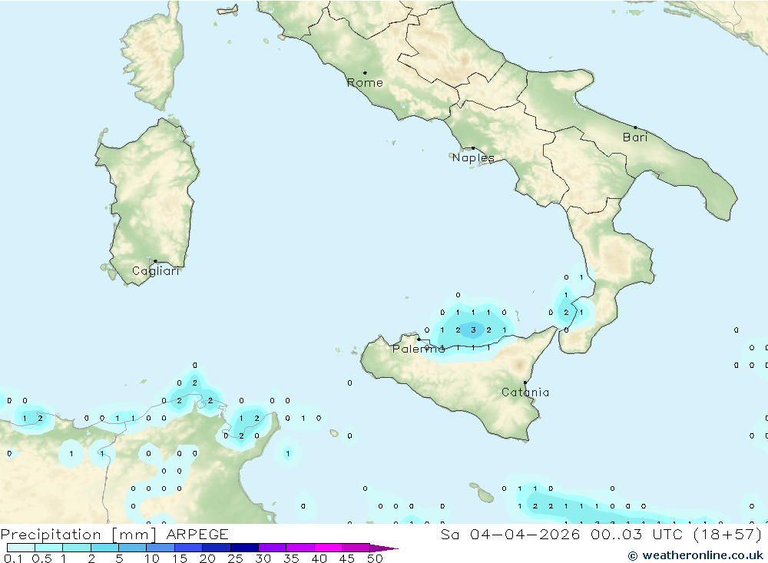This screenshot has height=563, width=768.
Task: Click the (18+57) forecast run text
Action: [728, 535]
